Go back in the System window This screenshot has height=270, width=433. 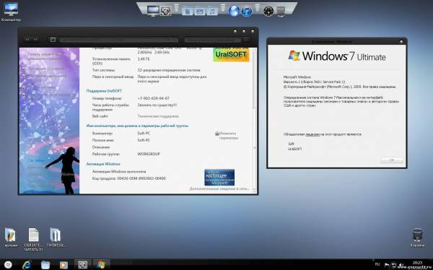tap(27, 40)
